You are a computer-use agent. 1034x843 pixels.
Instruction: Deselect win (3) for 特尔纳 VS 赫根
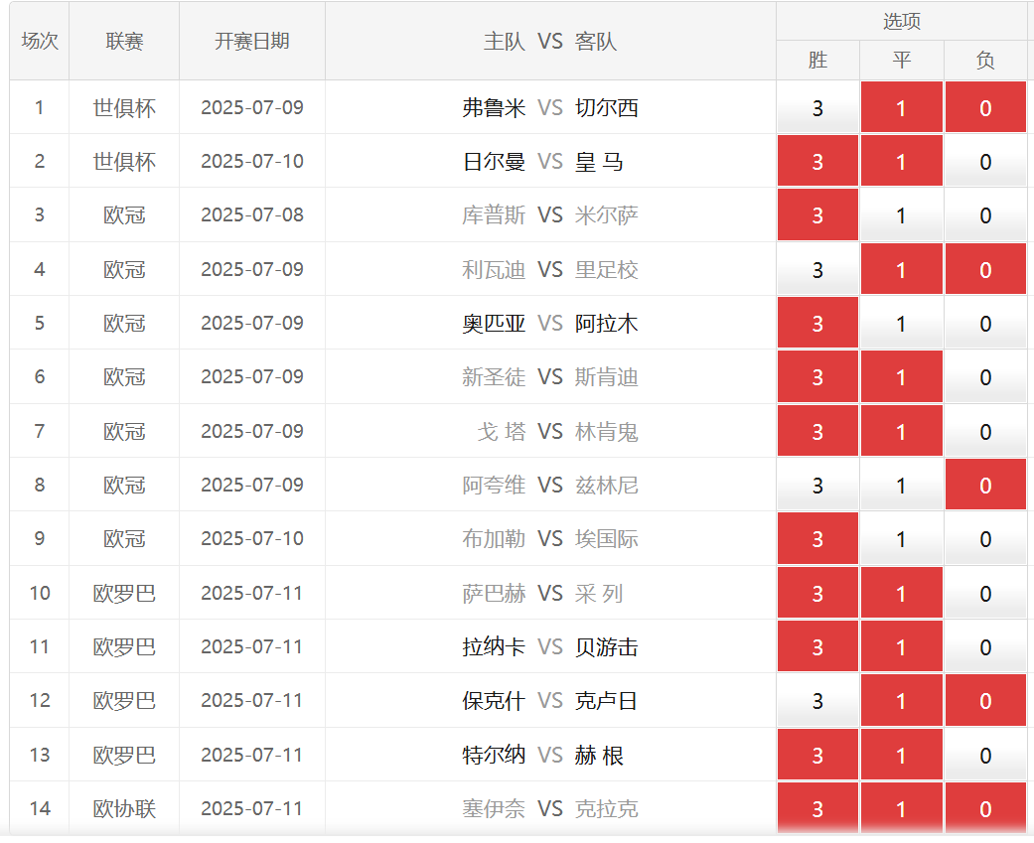click(817, 755)
